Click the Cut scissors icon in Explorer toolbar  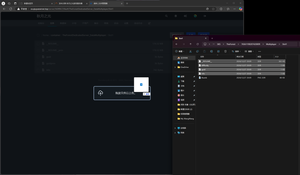coord(190,51)
